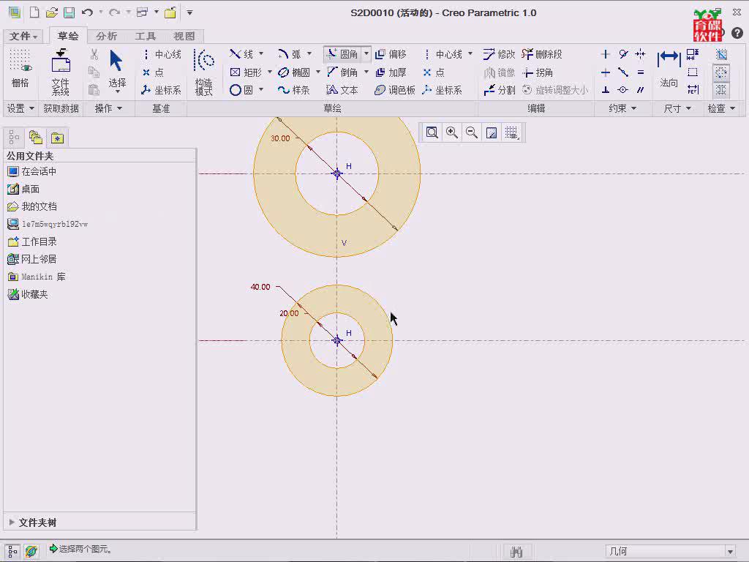Select the 文本 text tool
This screenshot has height=562, width=749.
pos(342,90)
